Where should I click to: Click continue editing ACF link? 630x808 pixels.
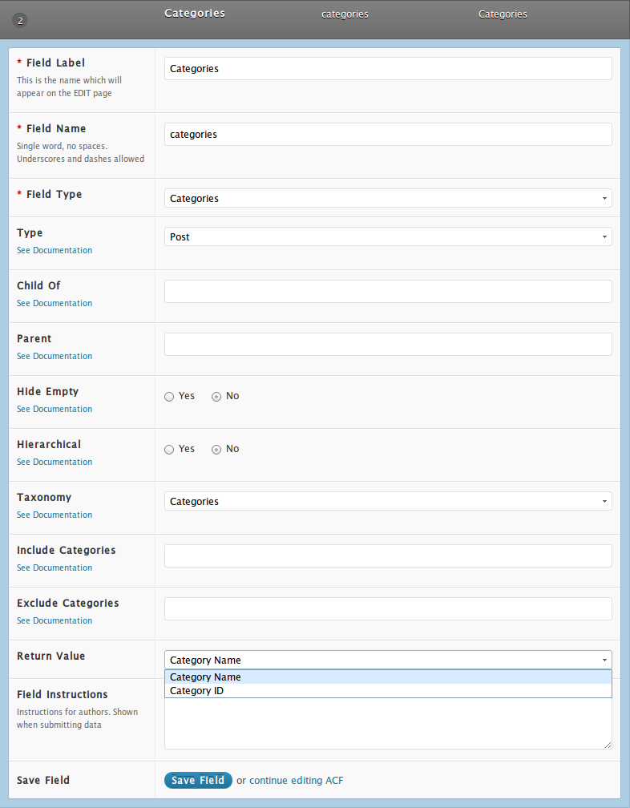[x=297, y=781]
